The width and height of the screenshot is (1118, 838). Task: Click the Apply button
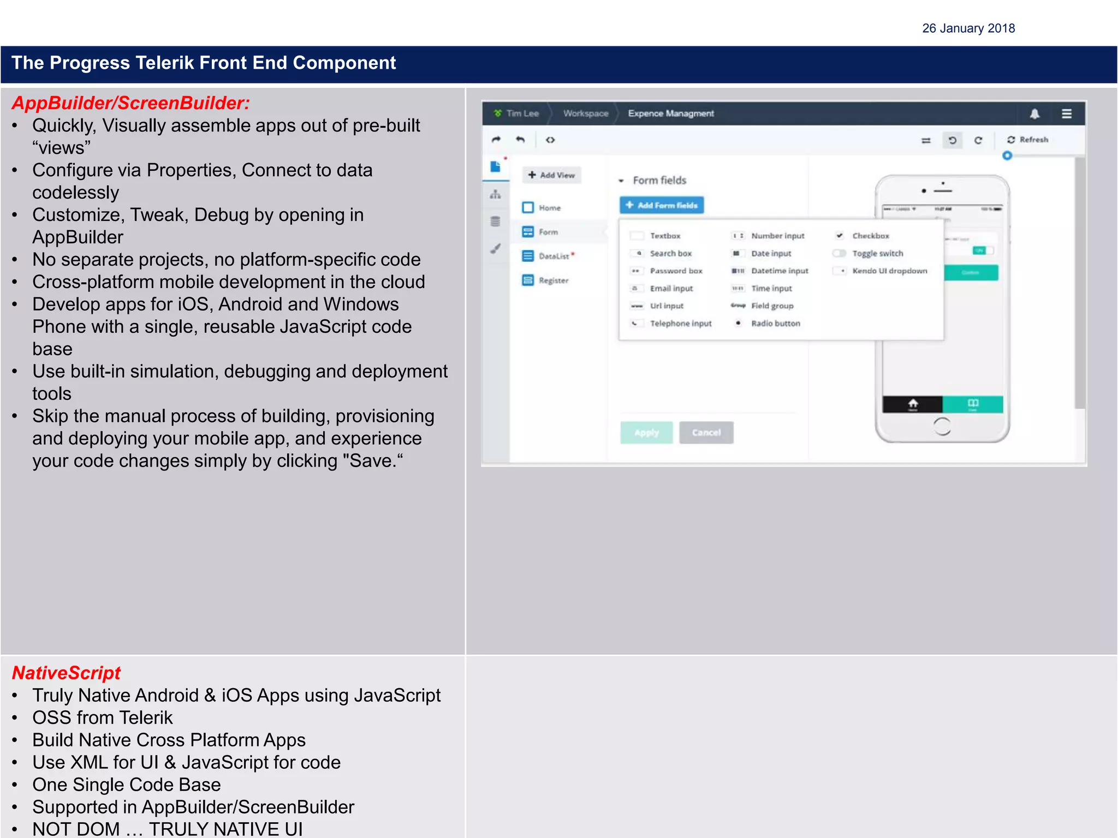[646, 433]
